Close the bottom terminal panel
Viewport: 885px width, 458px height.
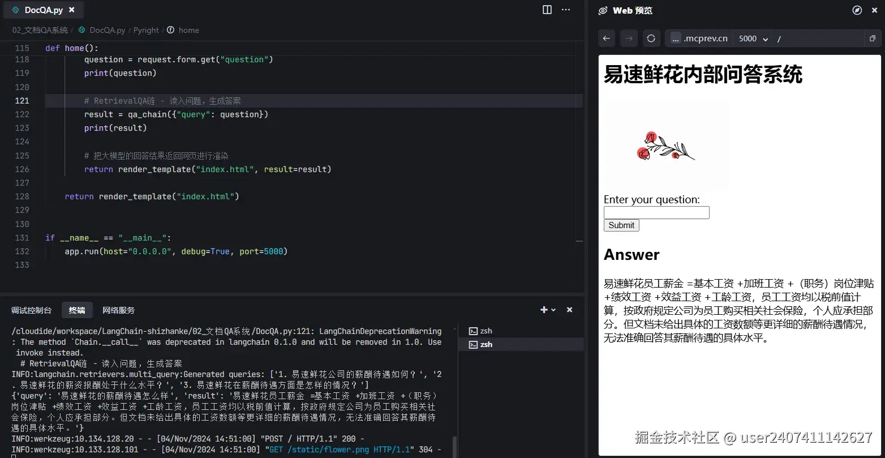click(570, 310)
